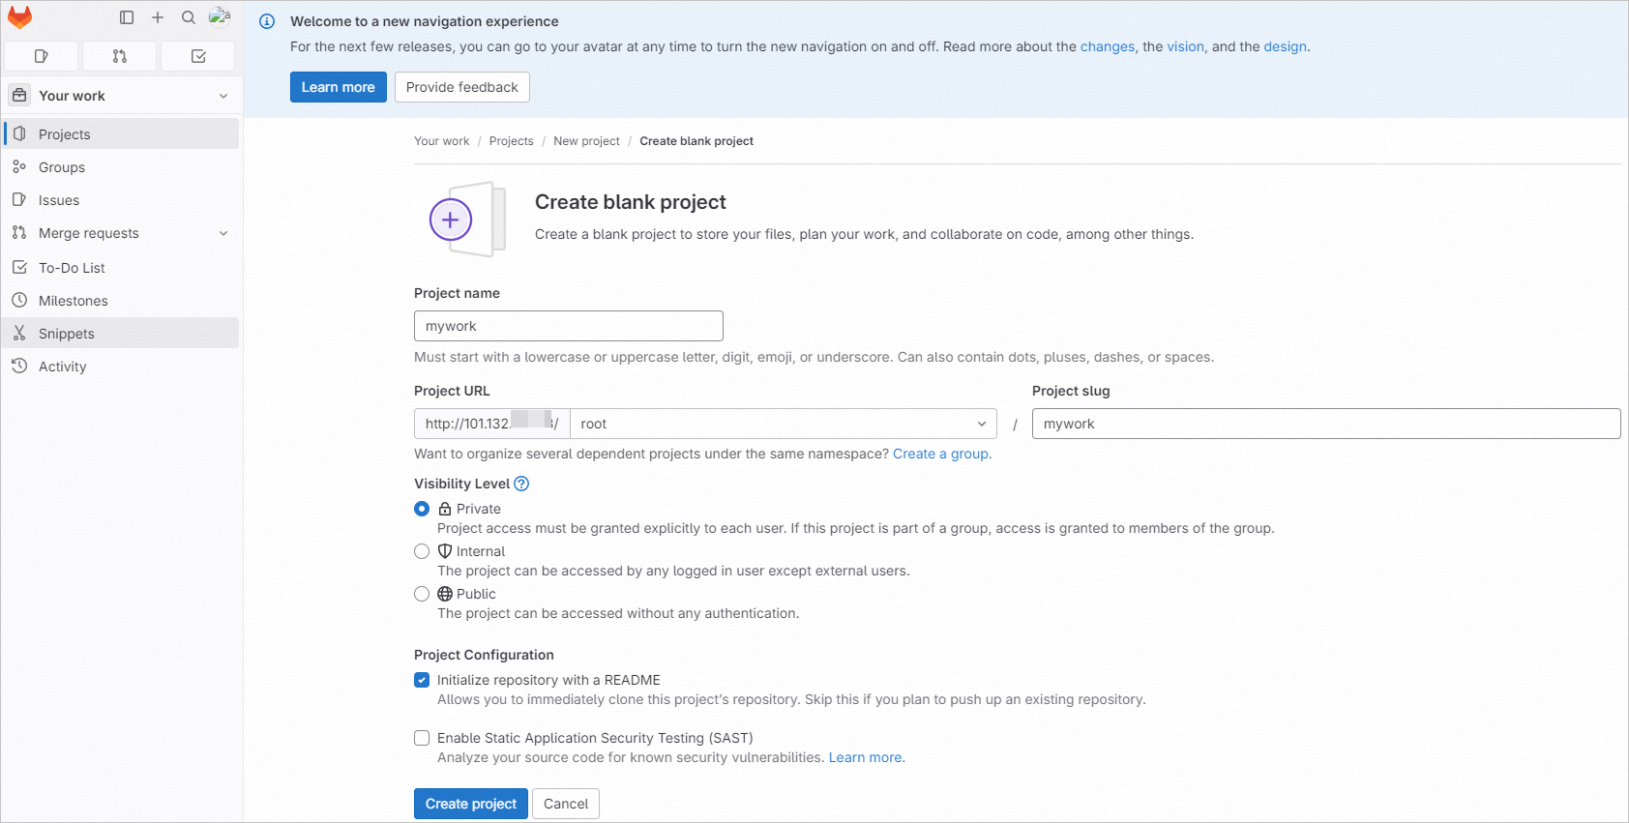This screenshot has height=823, width=1629.
Task: Click inside the Project name field
Action: click(568, 326)
